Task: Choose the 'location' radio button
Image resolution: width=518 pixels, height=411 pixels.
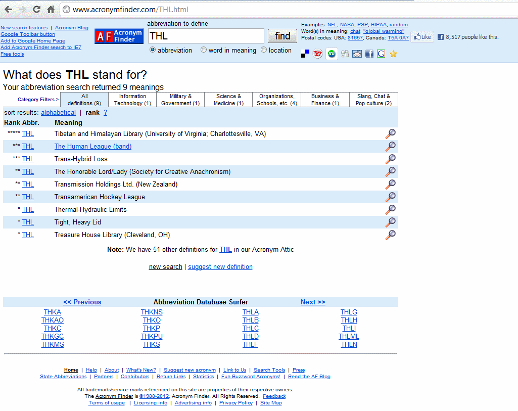Action: point(264,50)
